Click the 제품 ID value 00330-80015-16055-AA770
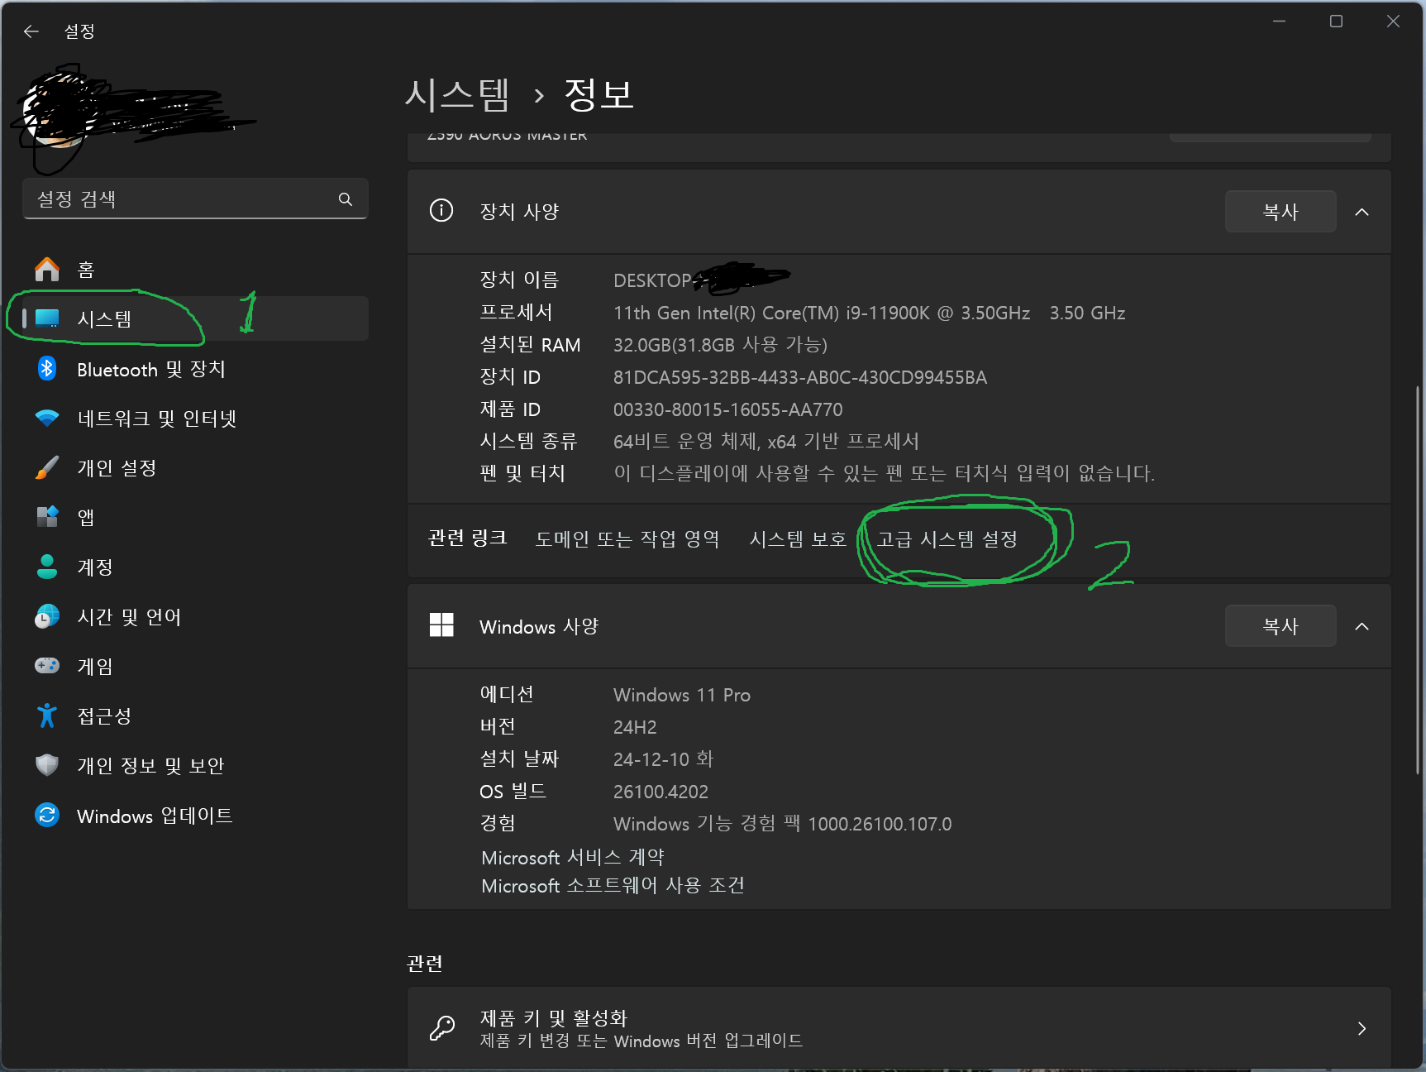1426x1072 pixels. (x=728, y=409)
